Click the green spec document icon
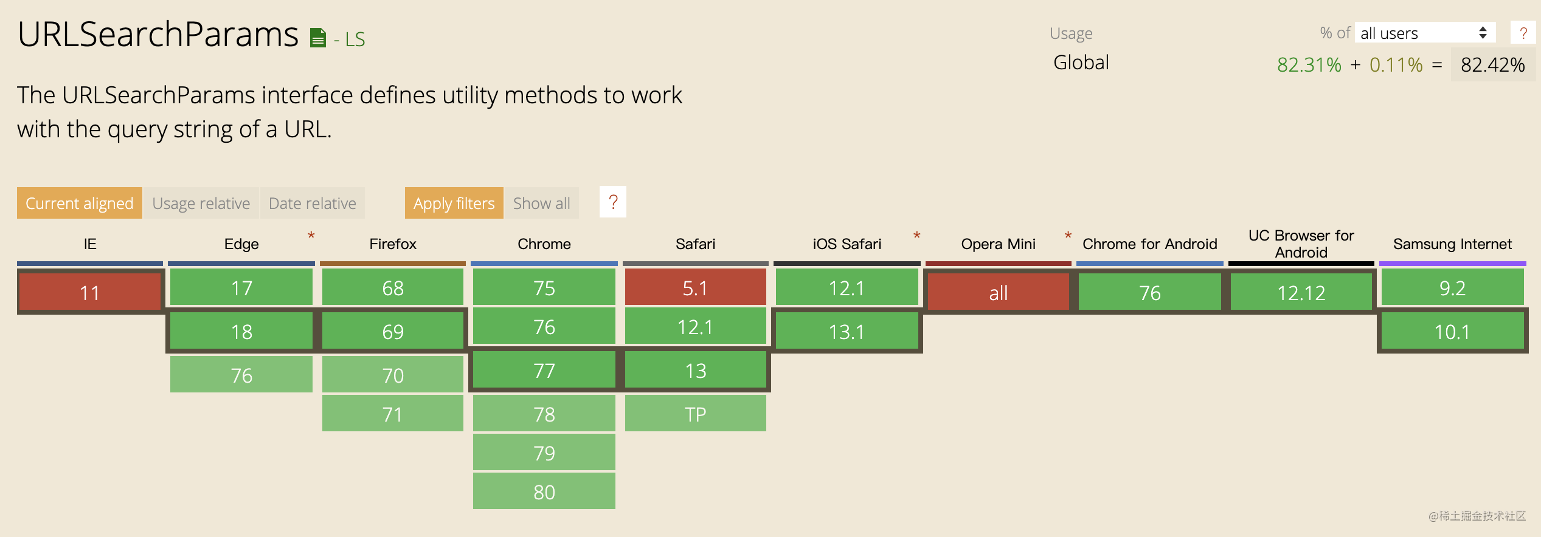This screenshot has width=1541, height=537. (318, 38)
